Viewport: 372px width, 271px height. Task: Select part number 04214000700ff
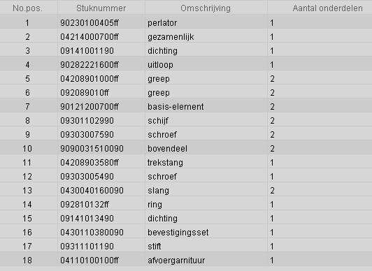click(x=90, y=37)
